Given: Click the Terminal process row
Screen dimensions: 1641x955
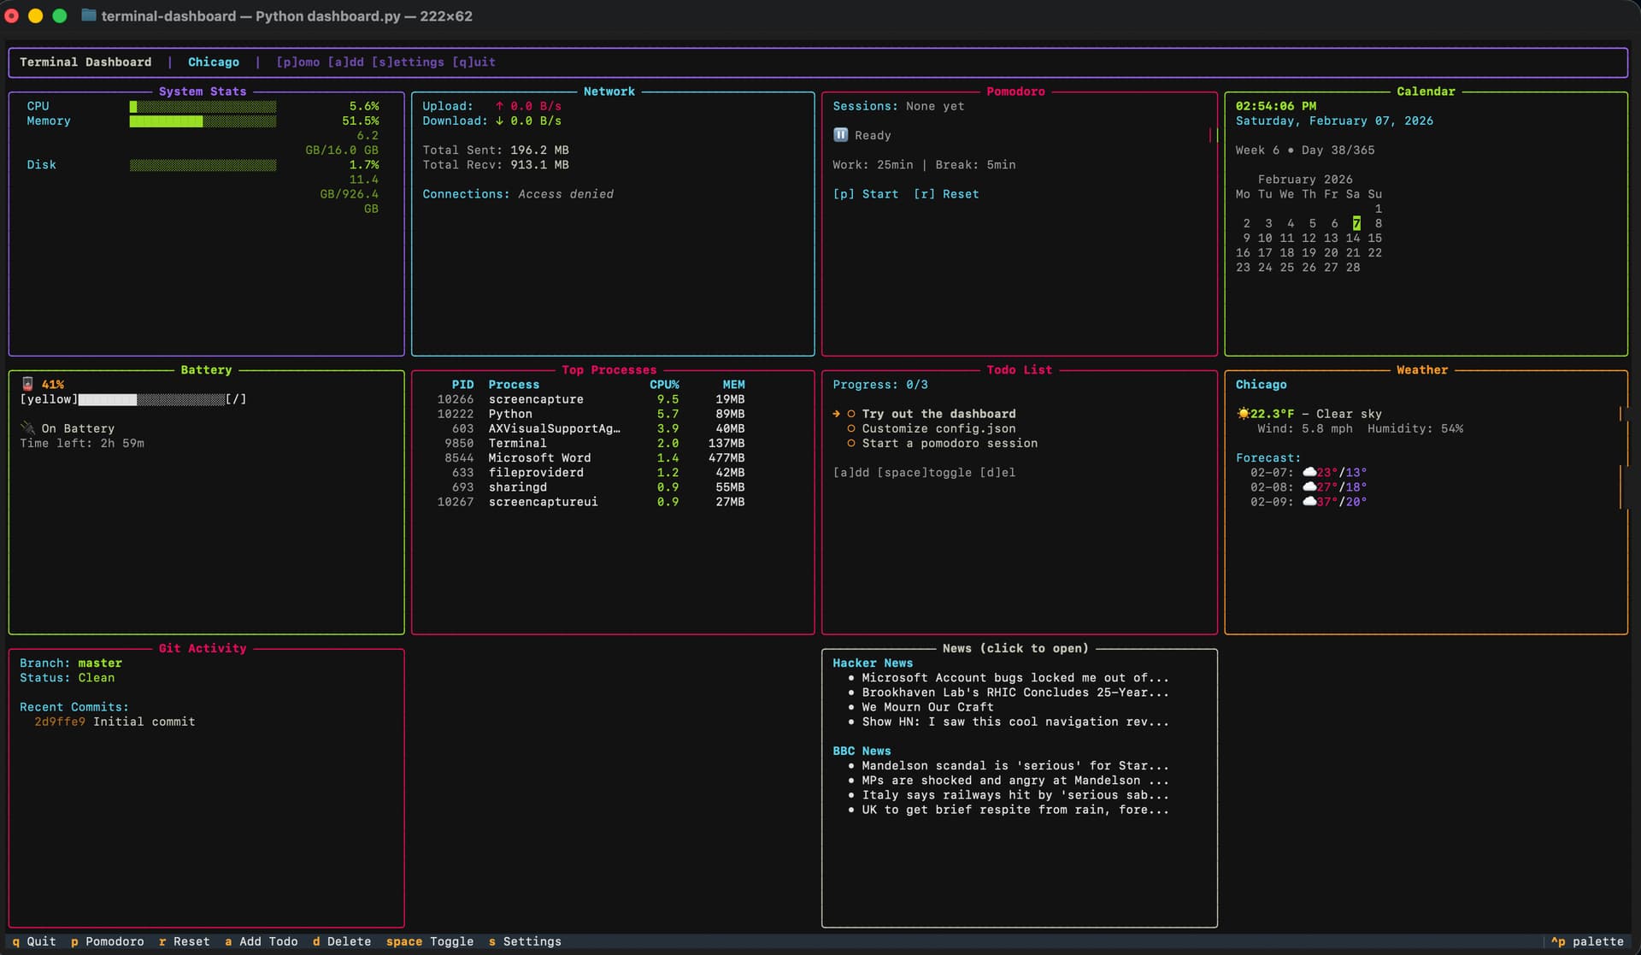Looking at the screenshot, I should click(591, 443).
